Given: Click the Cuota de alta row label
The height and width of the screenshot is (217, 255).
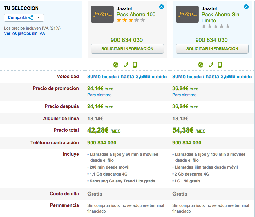Looking at the screenshot, I should 64,194.
